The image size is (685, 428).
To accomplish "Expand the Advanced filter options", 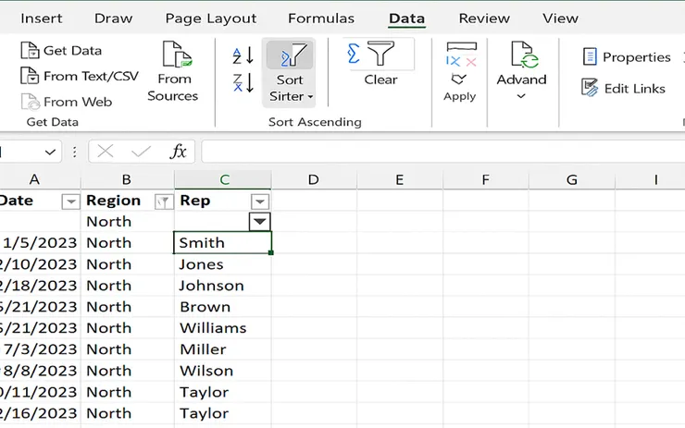I will [521, 96].
